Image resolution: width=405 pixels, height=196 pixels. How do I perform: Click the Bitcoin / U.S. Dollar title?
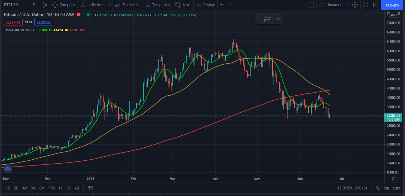pyautogui.click(x=24, y=15)
